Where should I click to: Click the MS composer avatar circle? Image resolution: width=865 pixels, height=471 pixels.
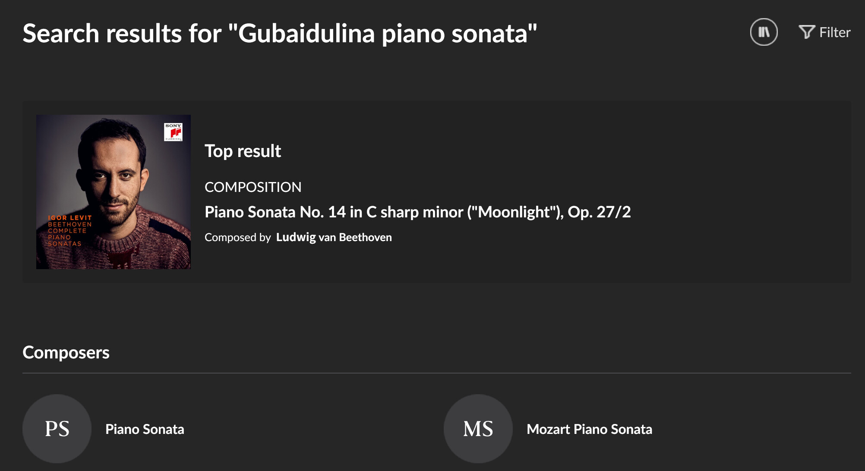click(x=478, y=428)
